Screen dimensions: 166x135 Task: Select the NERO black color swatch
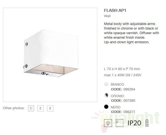106,107
